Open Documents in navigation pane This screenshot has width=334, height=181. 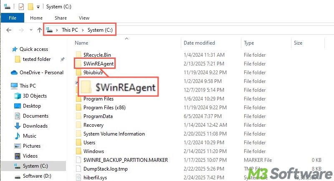[x=35, y=116]
